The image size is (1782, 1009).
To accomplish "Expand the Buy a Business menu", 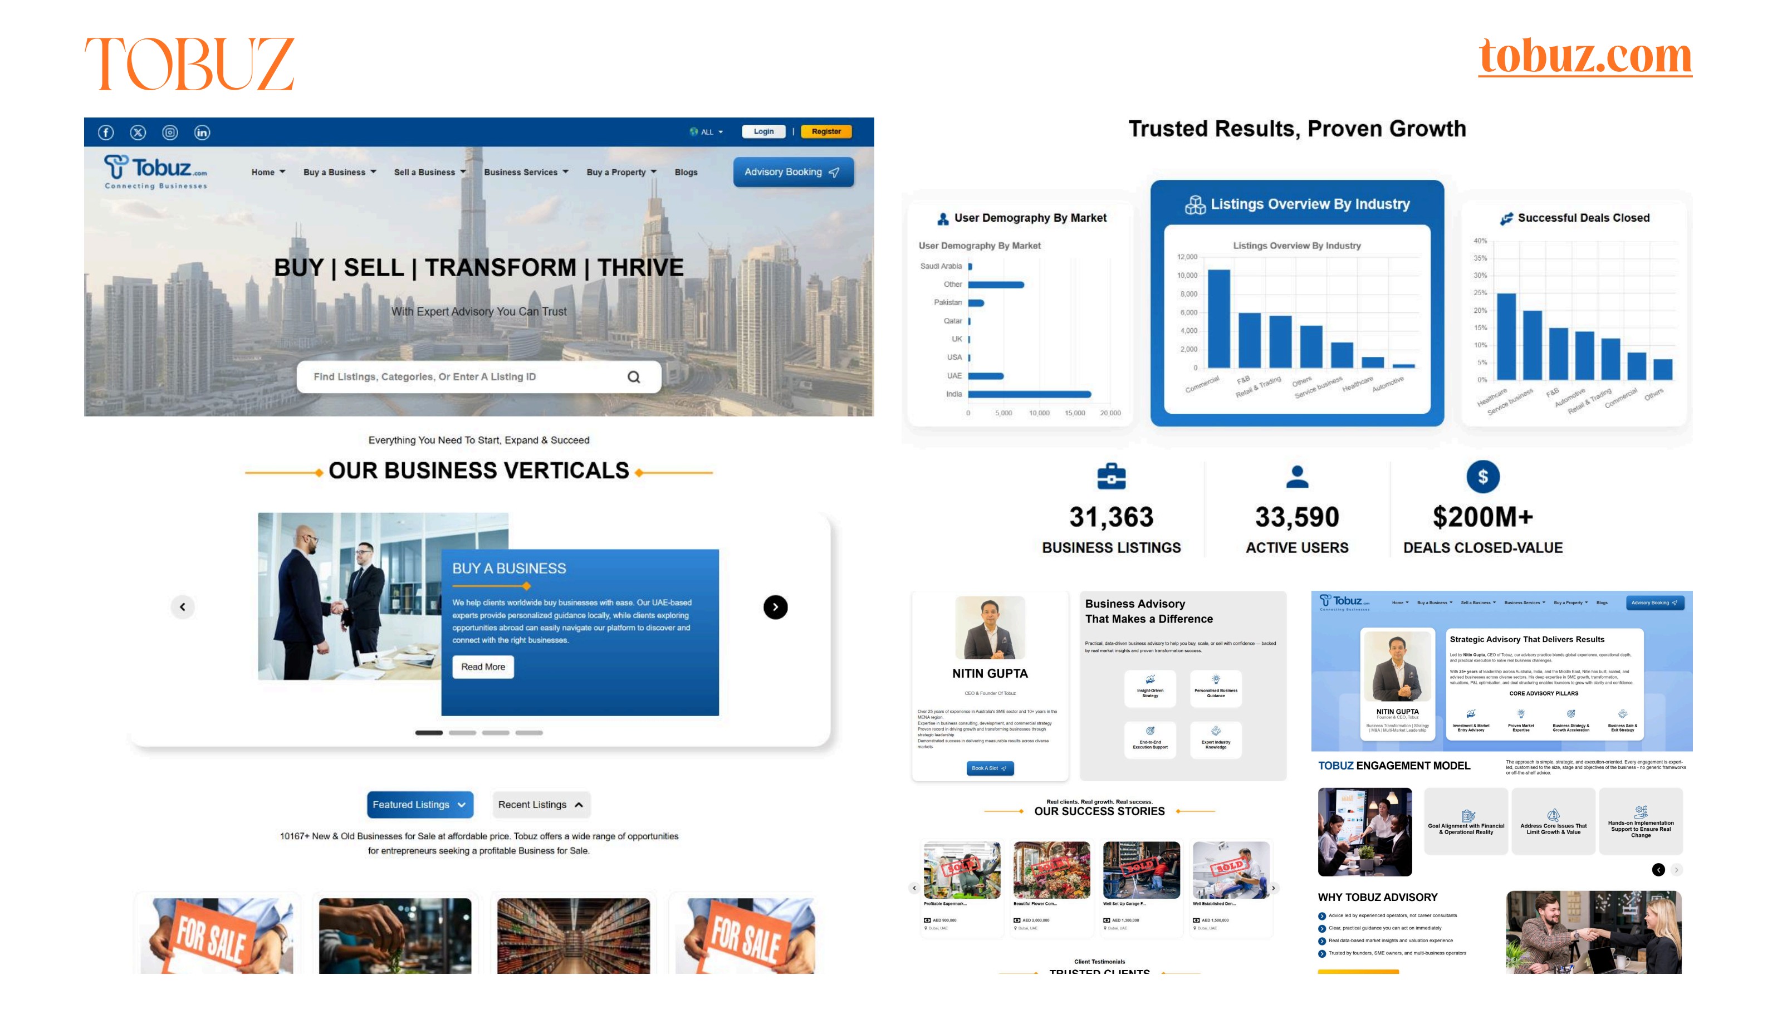I will (340, 172).
